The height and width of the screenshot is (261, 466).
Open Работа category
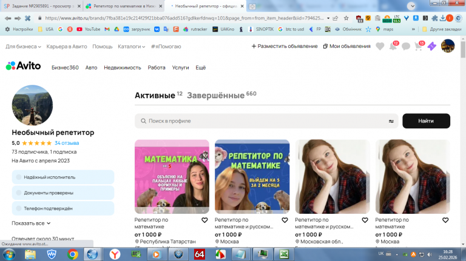[157, 68]
